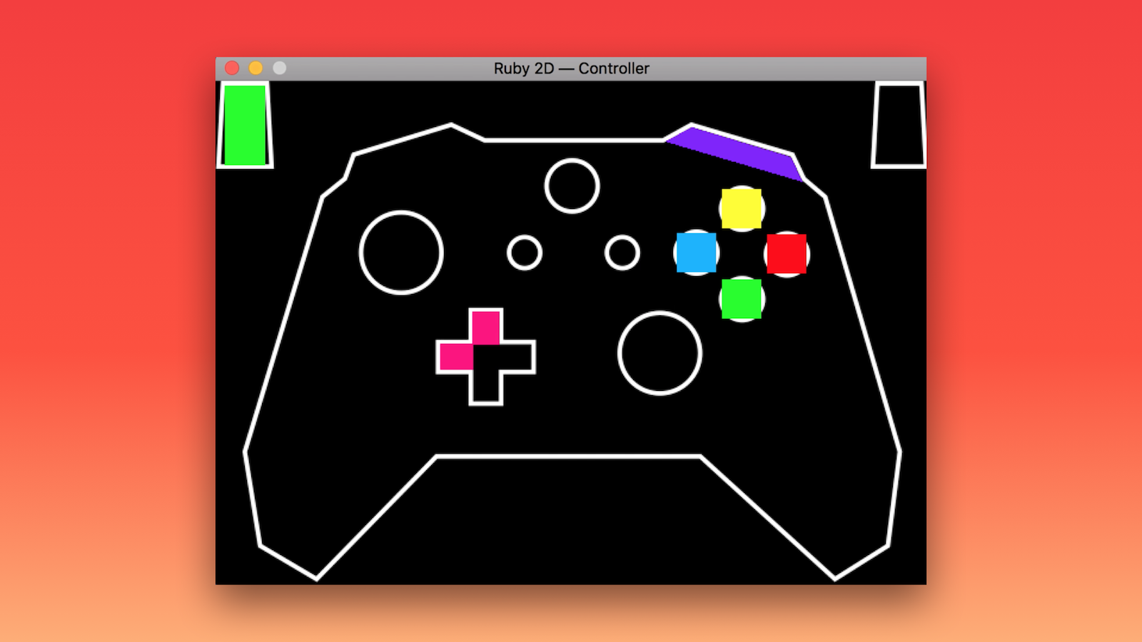The image size is (1142, 642).
Task: Minimize the window with yellow button
Action: (x=256, y=68)
